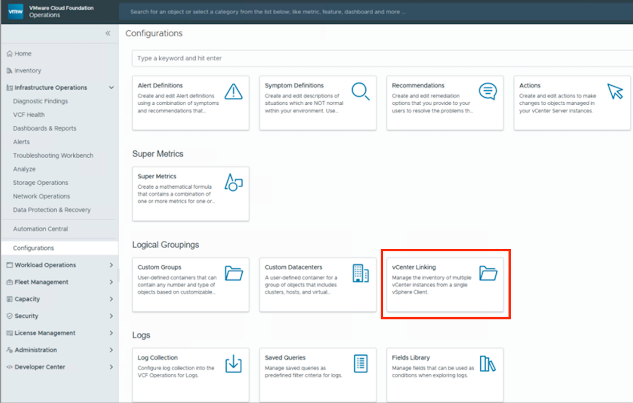Expand the Administration chevron

point(111,350)
